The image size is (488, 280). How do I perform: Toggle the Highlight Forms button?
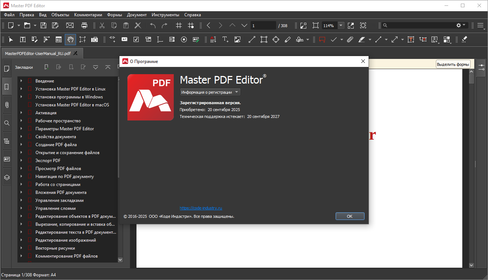(453, 64)
